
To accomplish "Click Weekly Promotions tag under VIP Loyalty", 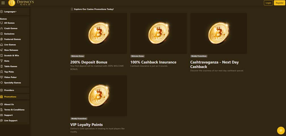I will 79,119.
